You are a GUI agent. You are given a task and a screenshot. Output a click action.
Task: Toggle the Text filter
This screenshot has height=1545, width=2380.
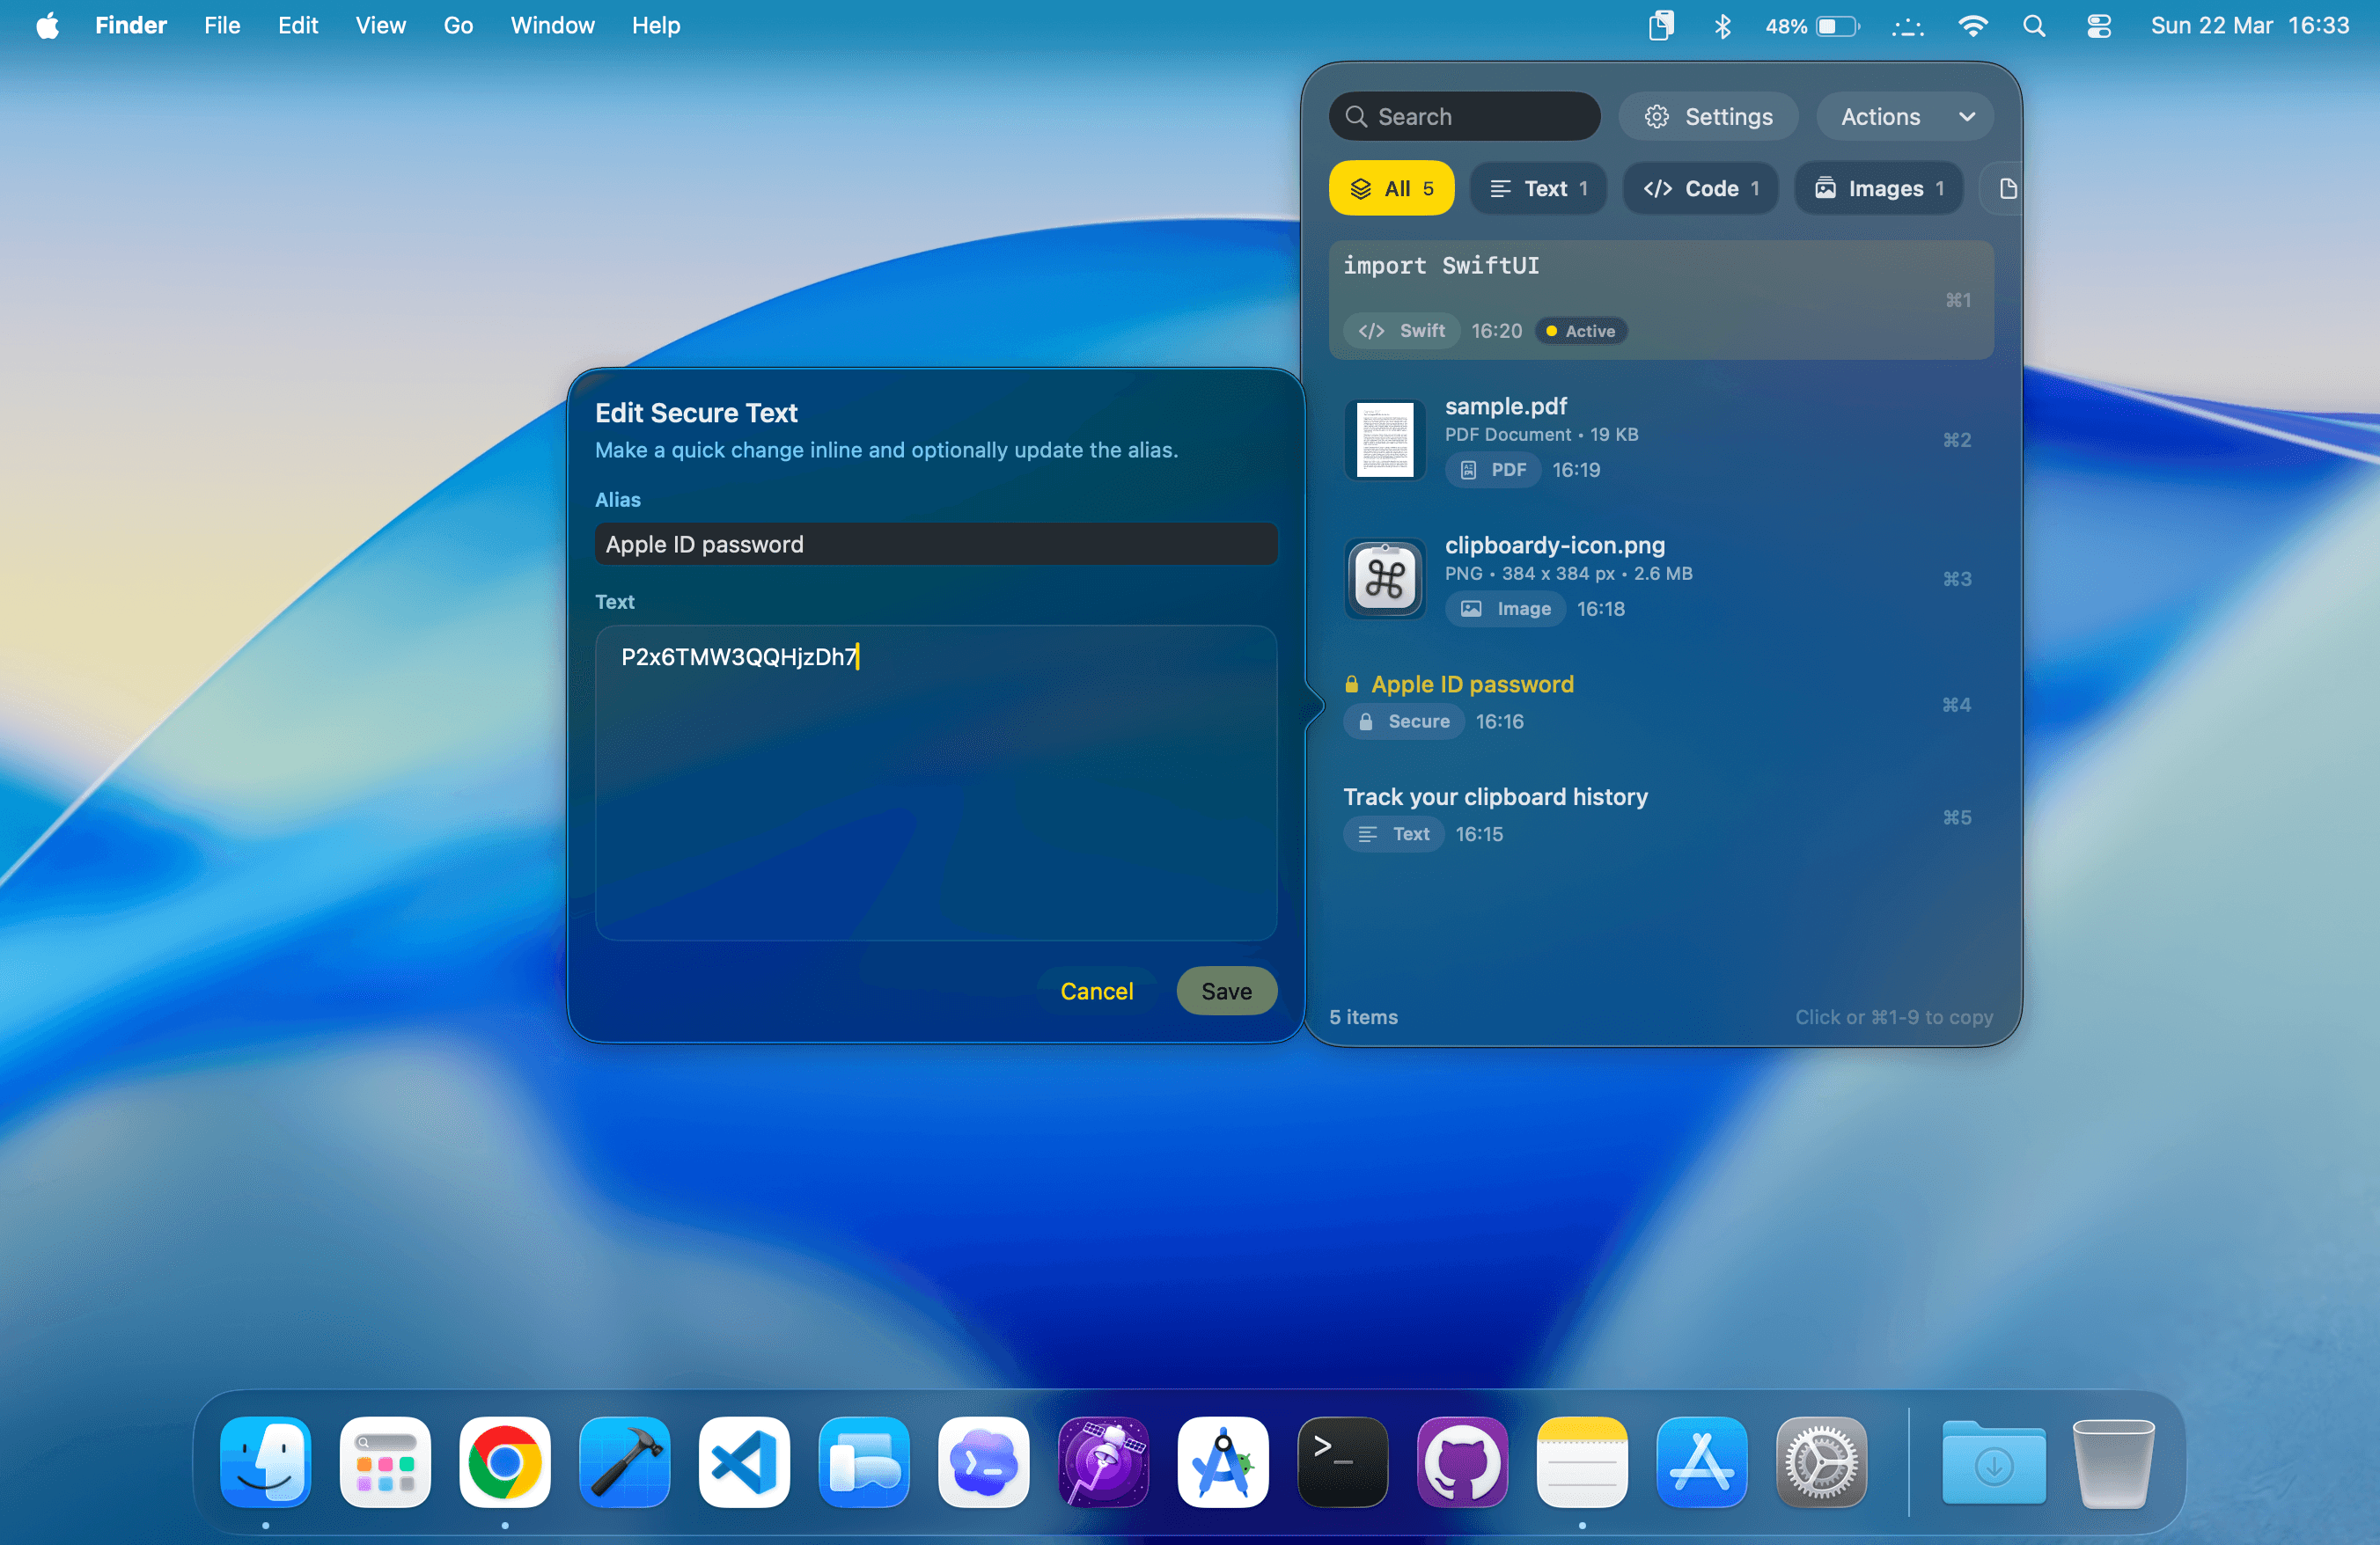(1537, 188)
